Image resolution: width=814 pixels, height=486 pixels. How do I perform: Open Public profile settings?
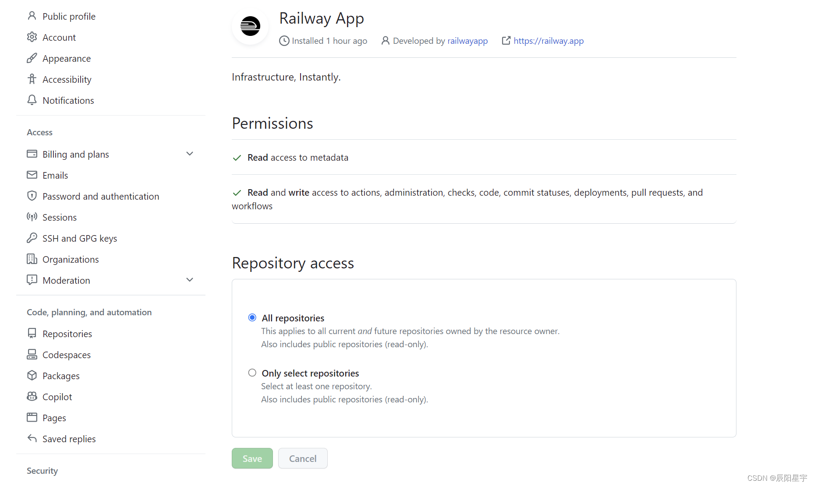coord(69,16)
